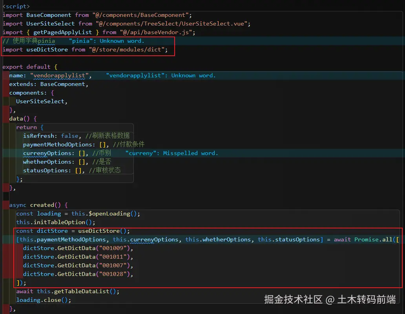
Task: Select "currenyOptions: []," in data block
Action: click(56, 153)
